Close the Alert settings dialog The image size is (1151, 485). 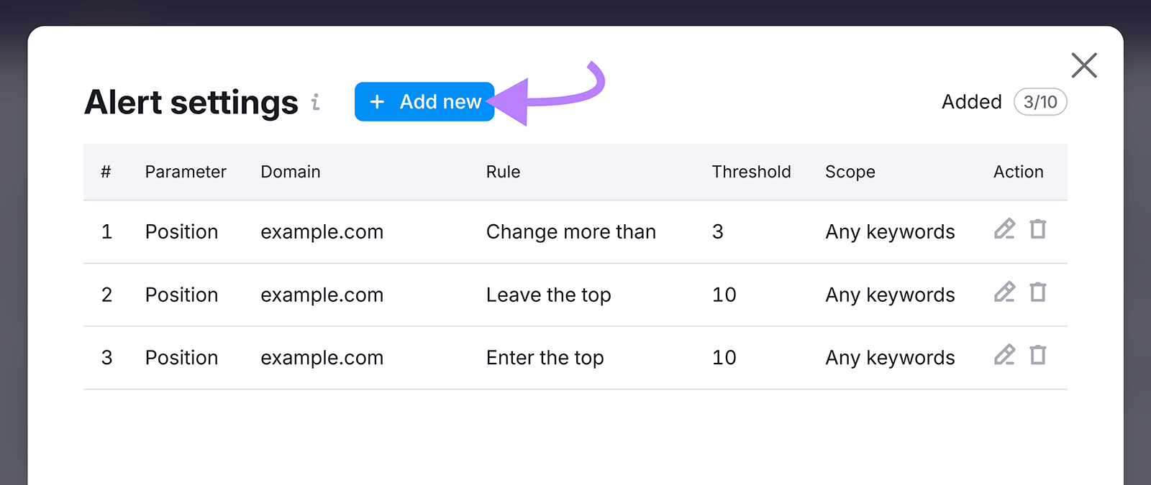click(1084, 65)
